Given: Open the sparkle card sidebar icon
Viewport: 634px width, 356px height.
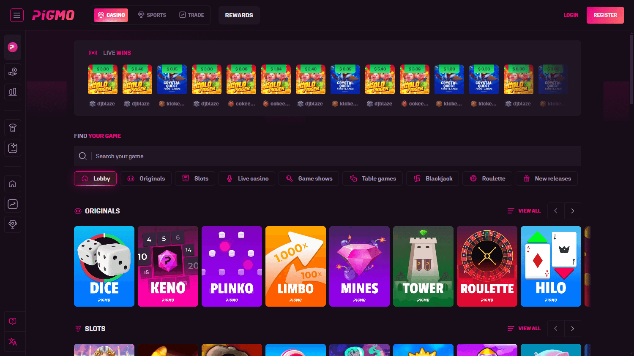Looking at the screenshot, I should click(x=13, y=148).
